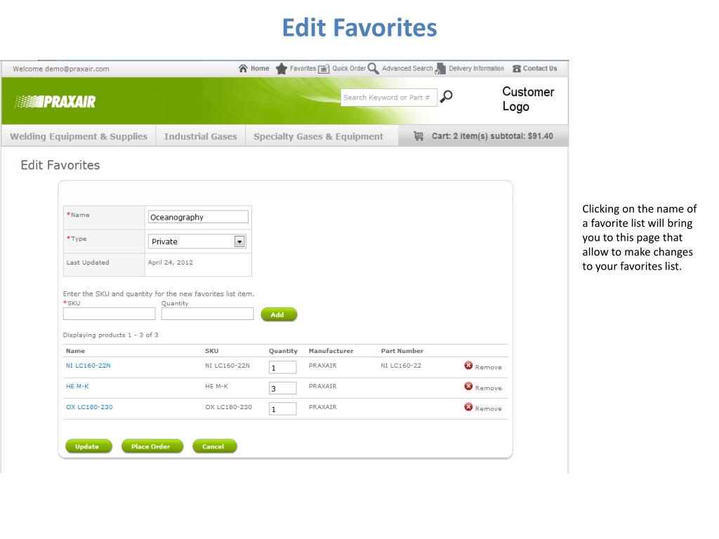Open the HE M-K product link

[x=77, y=386]
